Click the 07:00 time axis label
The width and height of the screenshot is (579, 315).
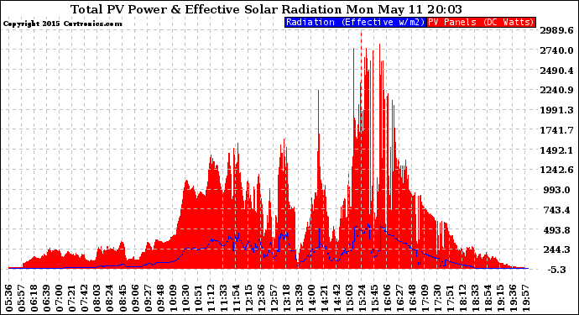pos(60,297)
